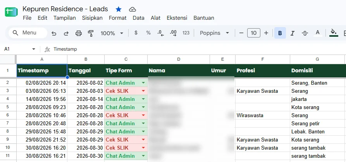Screen dimensions: 346x162
Task: Open the 123 number formats menu
Action: (x=186, y=33)
